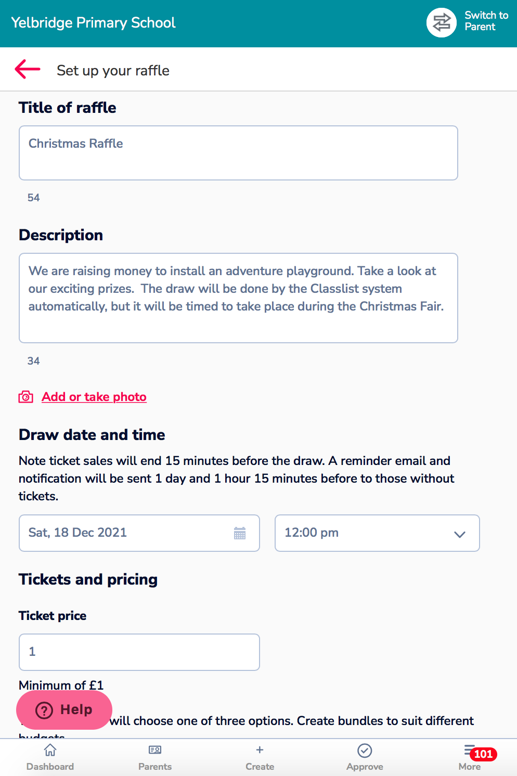Open the calendar icon in date field
The width and height of the screenshot is (517, 776).
click(x=240, y=533)
